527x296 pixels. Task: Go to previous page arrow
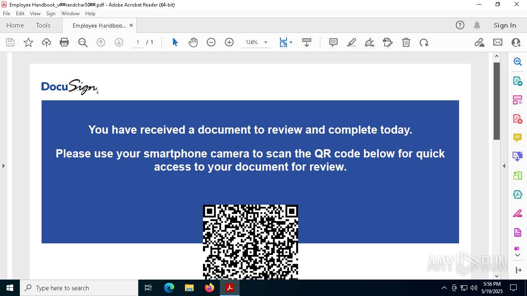coord(101,42)
